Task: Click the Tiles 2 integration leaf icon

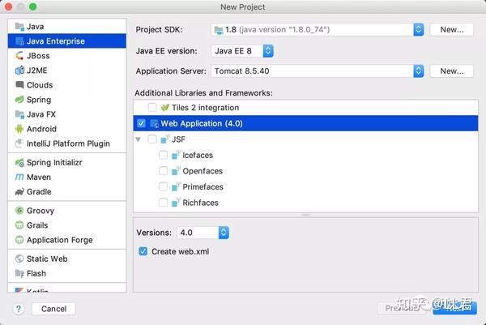Action: tap(165, 108)
